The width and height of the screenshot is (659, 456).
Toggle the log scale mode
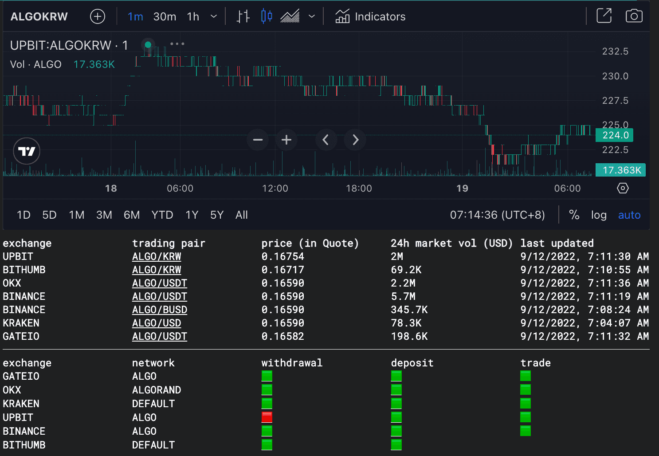[599, 215]
